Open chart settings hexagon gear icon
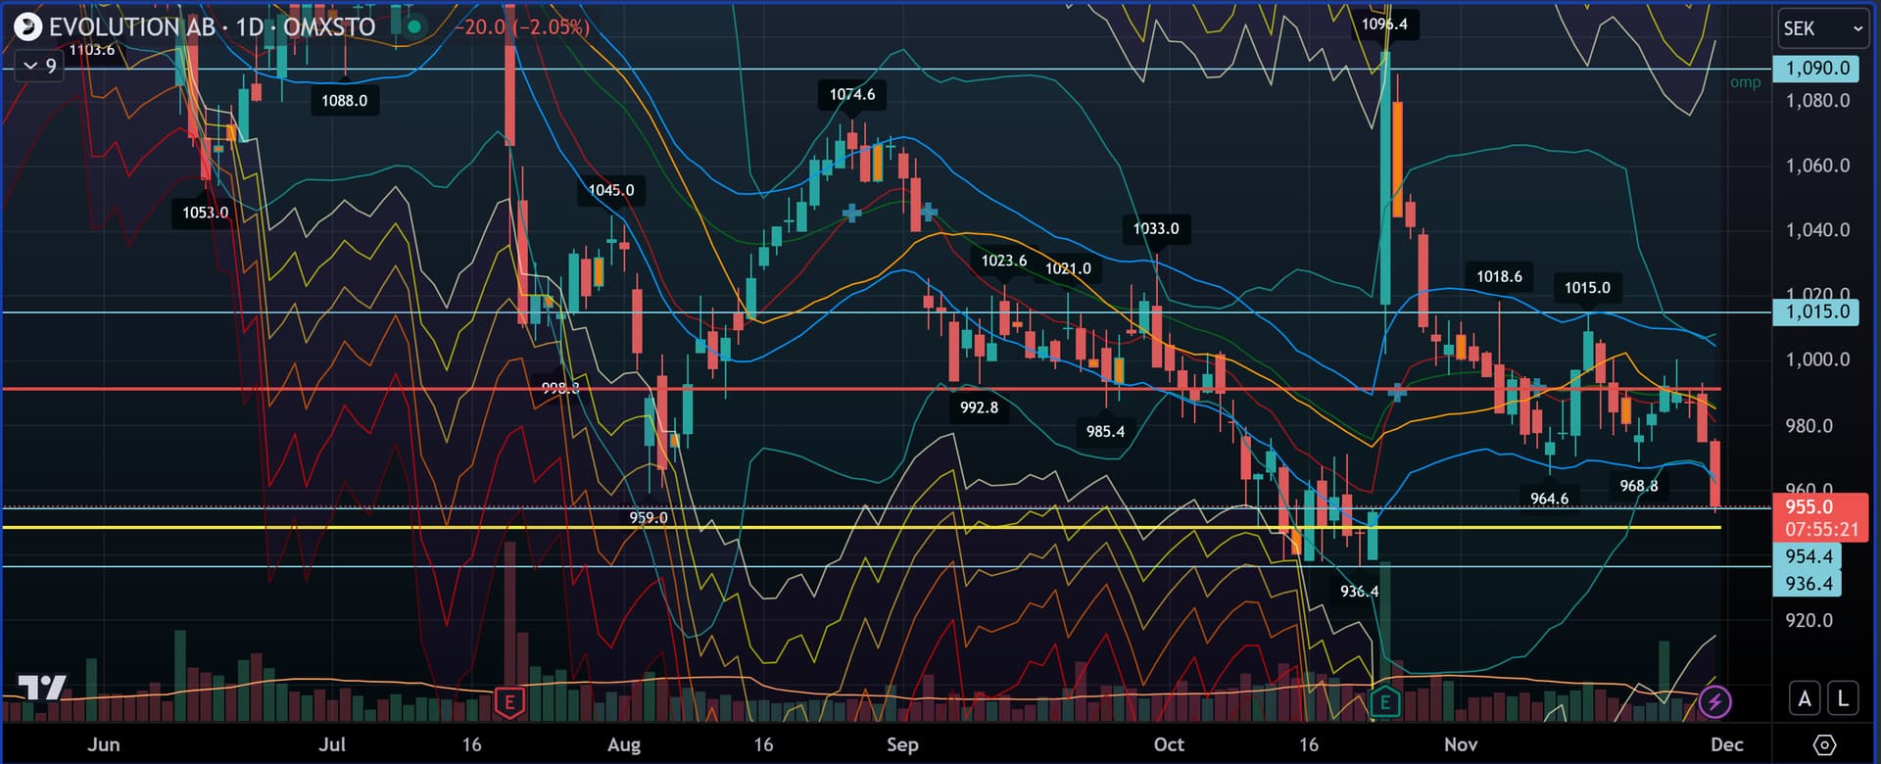Image resolution: width=1881 pixels, height=764 pixels. click(1824, 744)
